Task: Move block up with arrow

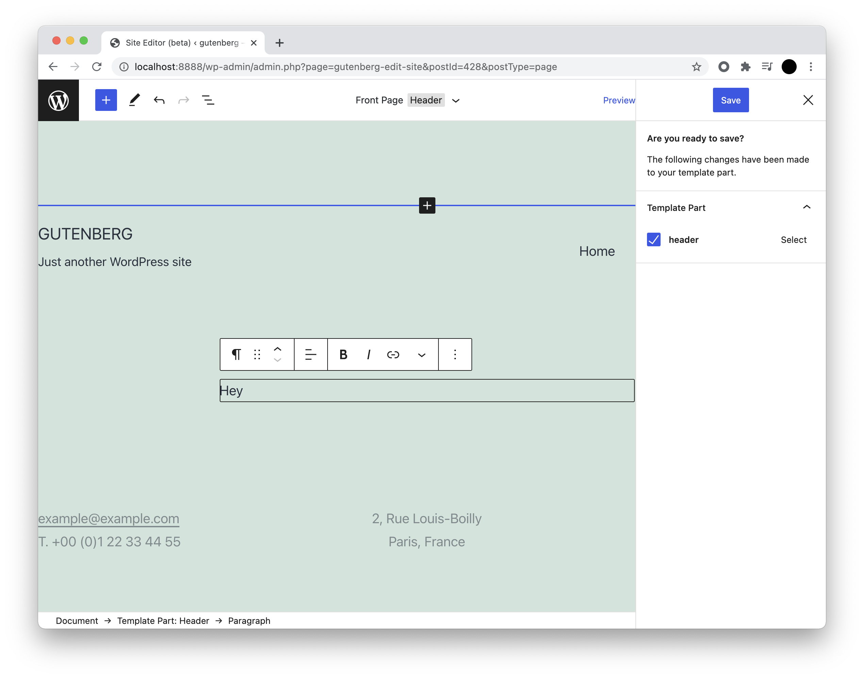Action: click(x=278, y=349)
